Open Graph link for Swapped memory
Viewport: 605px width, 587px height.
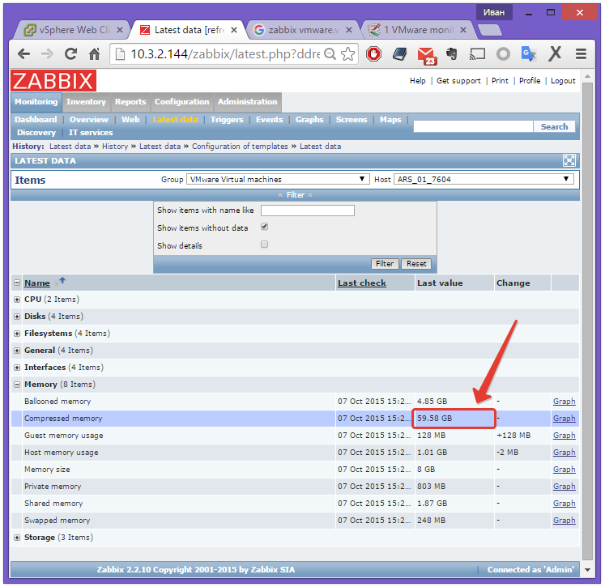click(565, 521)
